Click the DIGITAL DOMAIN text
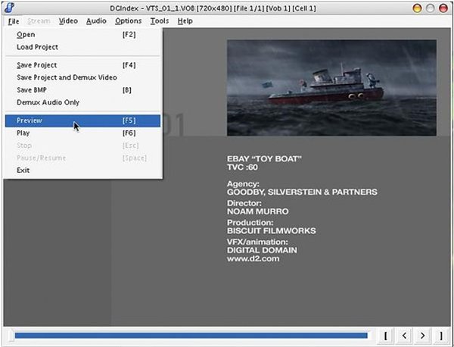 (262, 250)
